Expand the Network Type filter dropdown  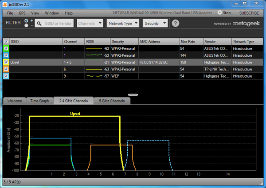(x=122, y=23)
